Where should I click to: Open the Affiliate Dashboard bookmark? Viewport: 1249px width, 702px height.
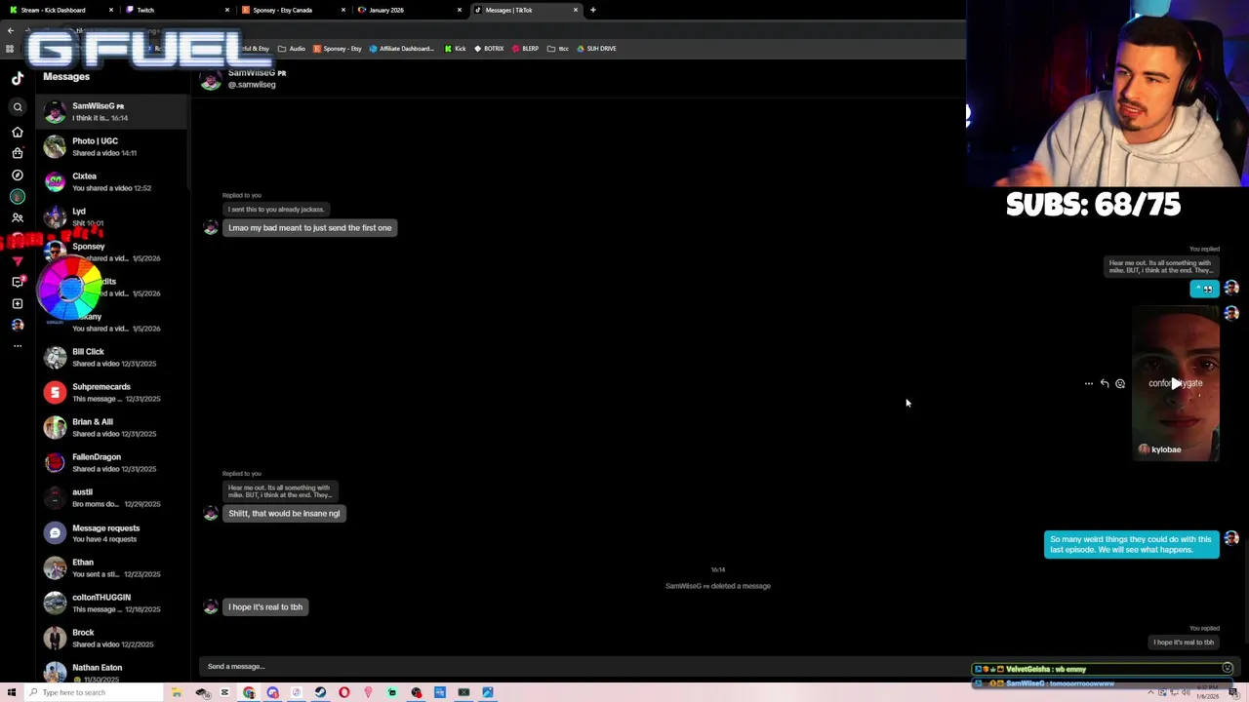(x=401, y=49)
